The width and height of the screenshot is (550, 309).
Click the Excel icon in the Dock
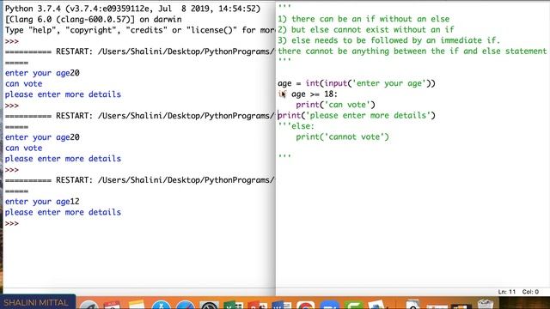click(233, 306)
